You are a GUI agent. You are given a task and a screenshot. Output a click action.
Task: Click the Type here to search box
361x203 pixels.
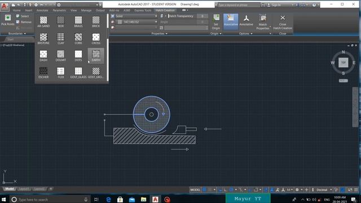coord(50,199)
